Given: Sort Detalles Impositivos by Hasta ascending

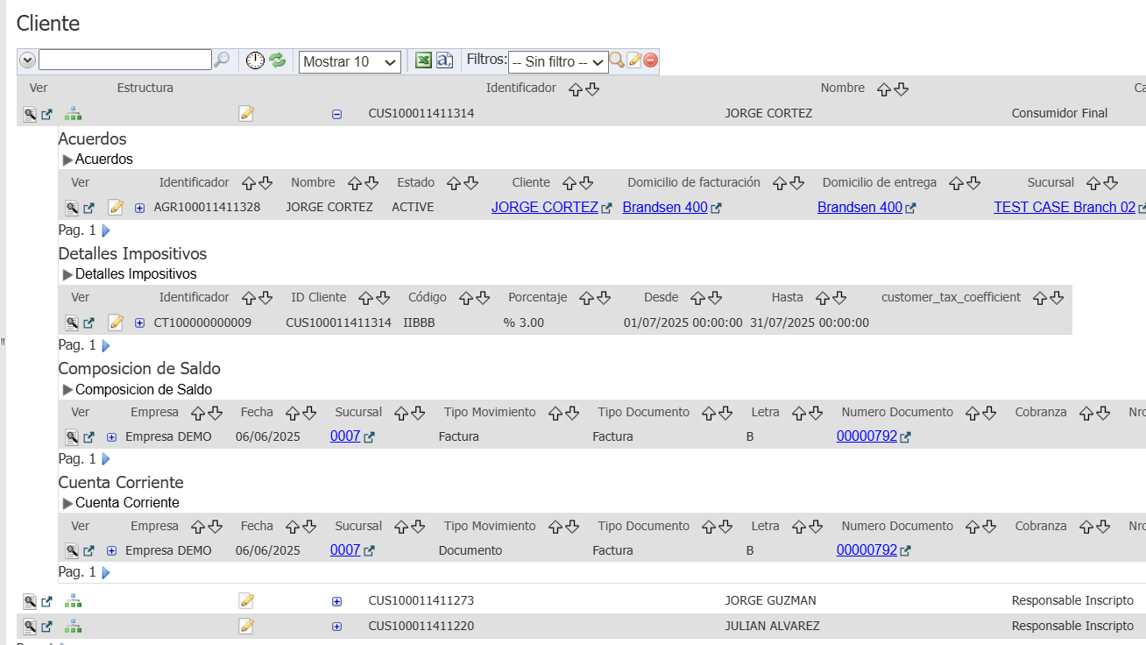Looking at the screenshot, I should 822,298.
